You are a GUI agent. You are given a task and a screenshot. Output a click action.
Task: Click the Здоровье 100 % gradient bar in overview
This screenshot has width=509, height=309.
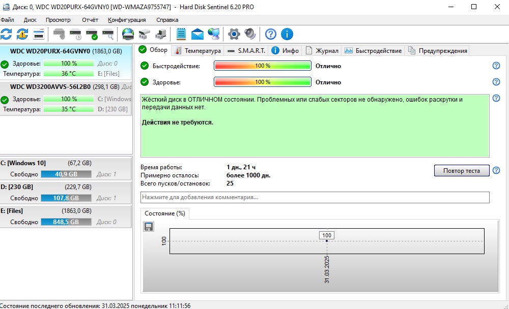(x=263, y=82)
